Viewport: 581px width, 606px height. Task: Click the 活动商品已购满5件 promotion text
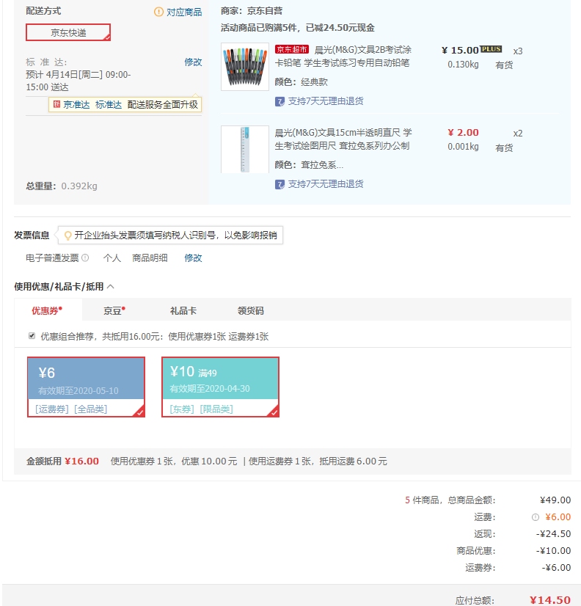298,28
